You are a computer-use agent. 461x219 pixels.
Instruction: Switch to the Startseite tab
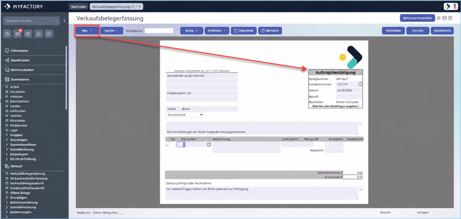[x=78, y=7]
